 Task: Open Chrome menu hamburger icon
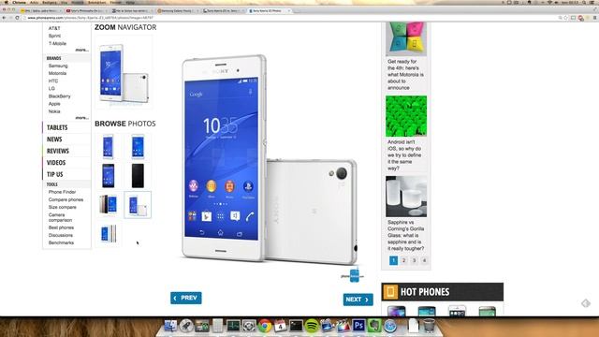[595, 18]
